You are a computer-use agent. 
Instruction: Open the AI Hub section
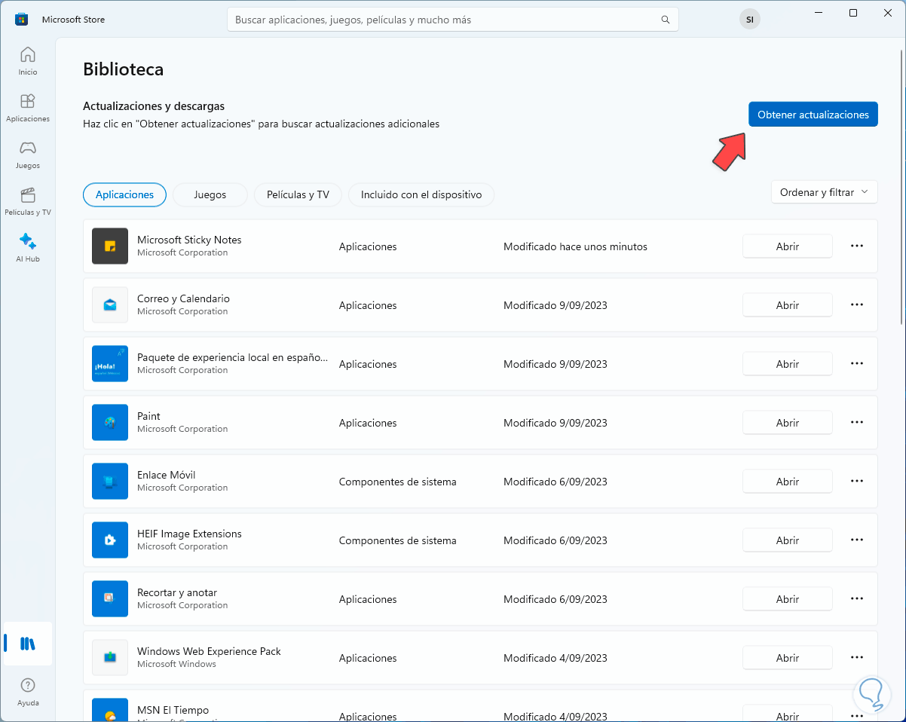coord(27,247)
